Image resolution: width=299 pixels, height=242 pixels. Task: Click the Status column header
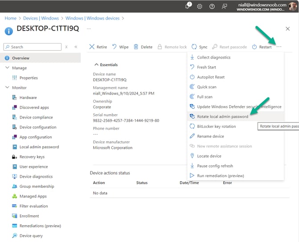pos(142,183)
